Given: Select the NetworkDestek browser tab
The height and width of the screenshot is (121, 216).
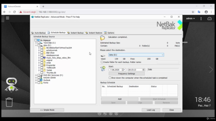Looking at the screenshot, I should click(x=21, y=6).
